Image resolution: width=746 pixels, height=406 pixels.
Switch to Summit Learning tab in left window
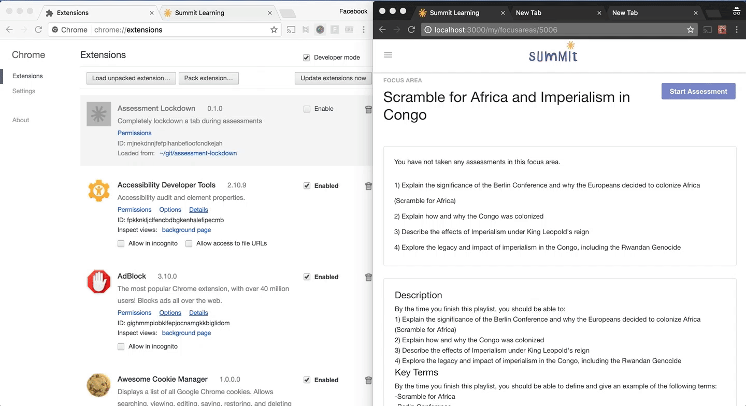coord(217,12)
